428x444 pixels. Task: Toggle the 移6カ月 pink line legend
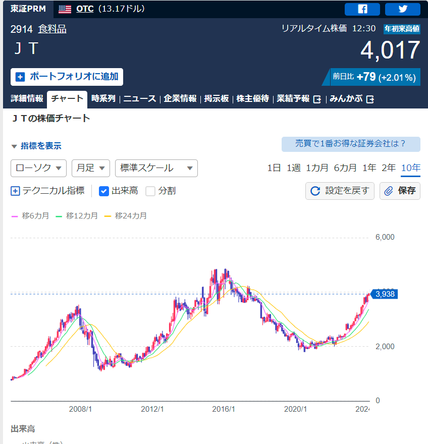point(30,216)
